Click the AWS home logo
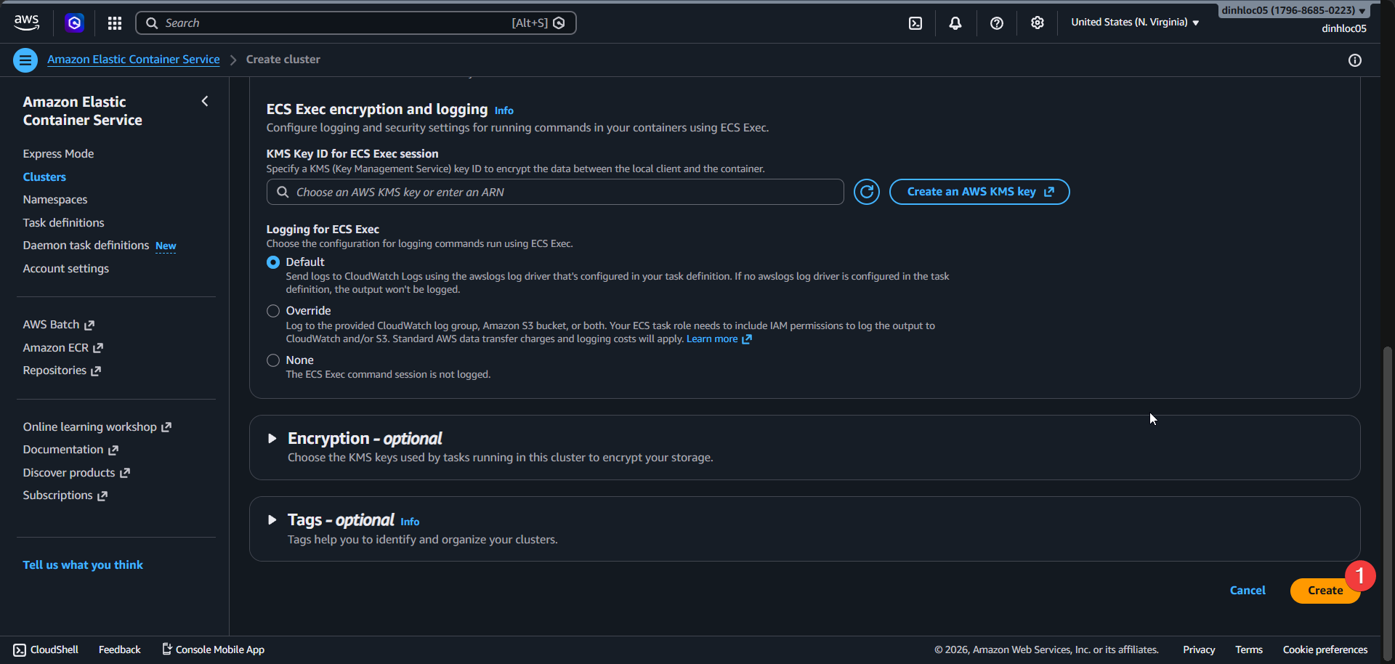 click(26, 23)
